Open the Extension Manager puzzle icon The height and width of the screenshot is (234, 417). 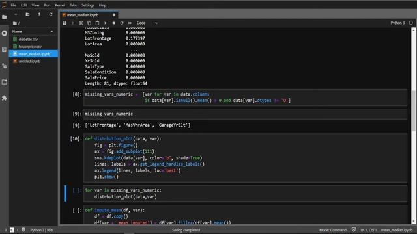point(5,98)
